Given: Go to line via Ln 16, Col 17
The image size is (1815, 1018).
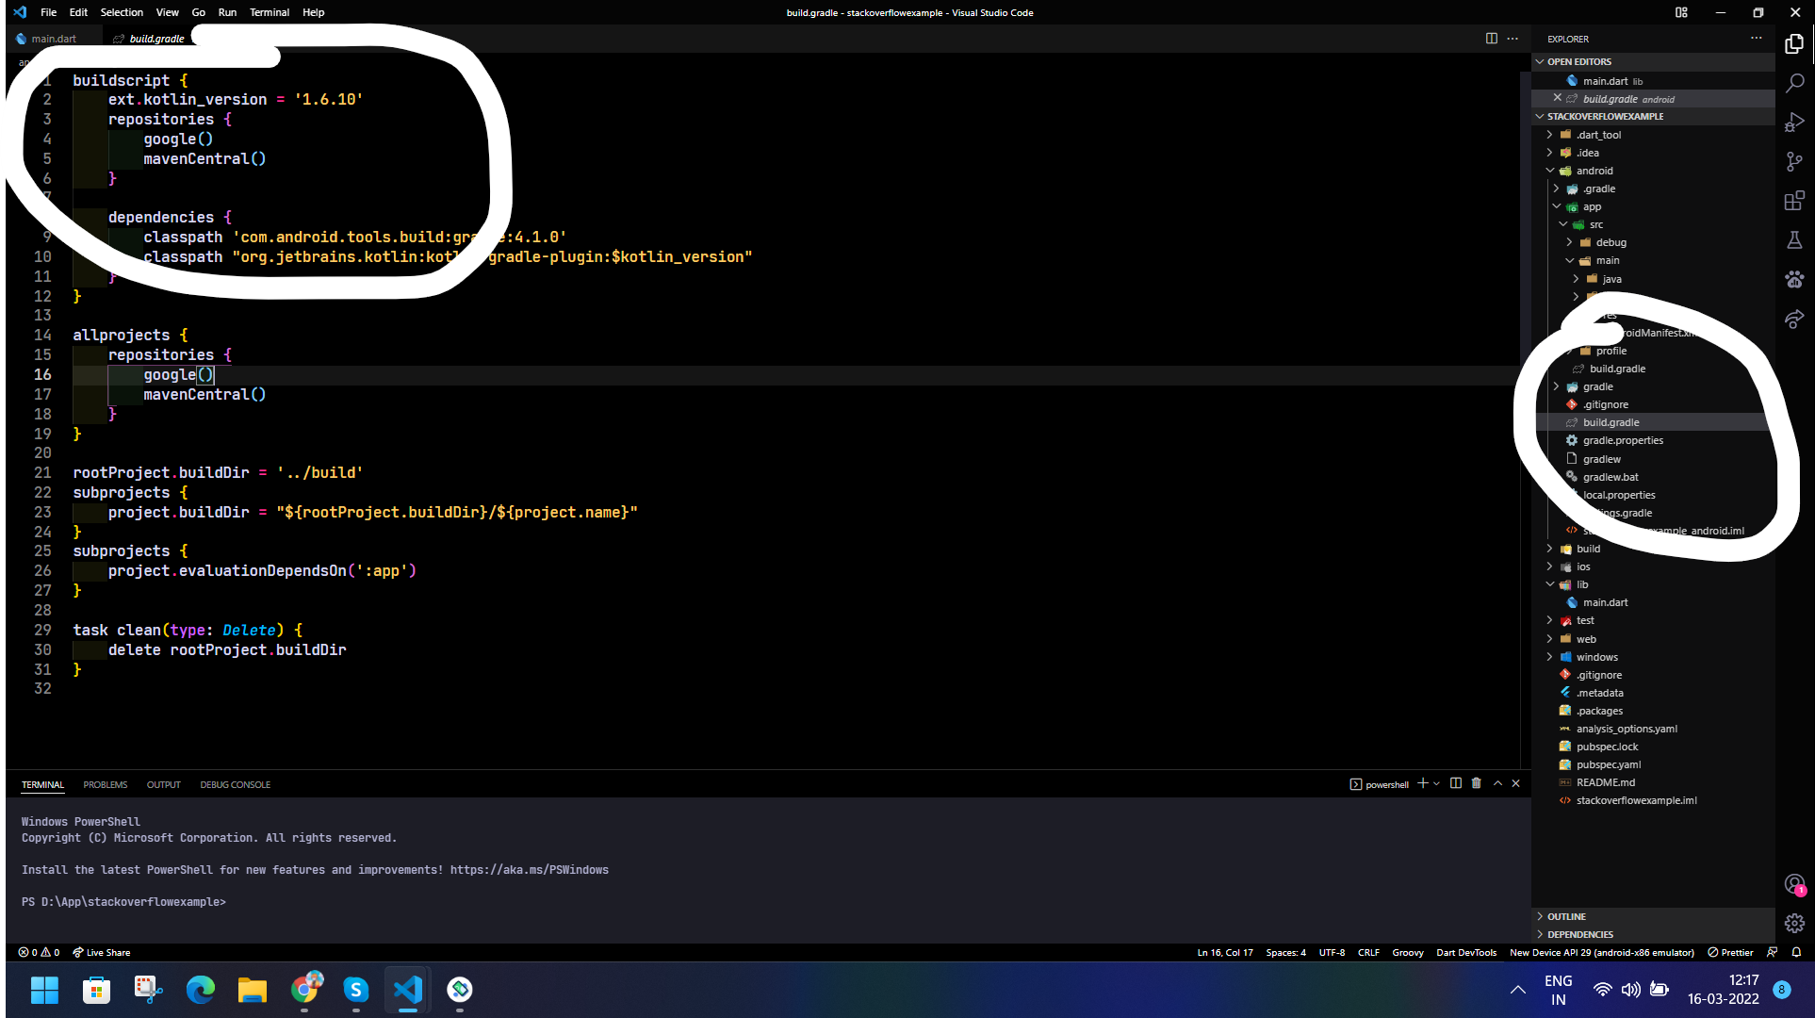Looking at the screenshot, I should 1225,952.
